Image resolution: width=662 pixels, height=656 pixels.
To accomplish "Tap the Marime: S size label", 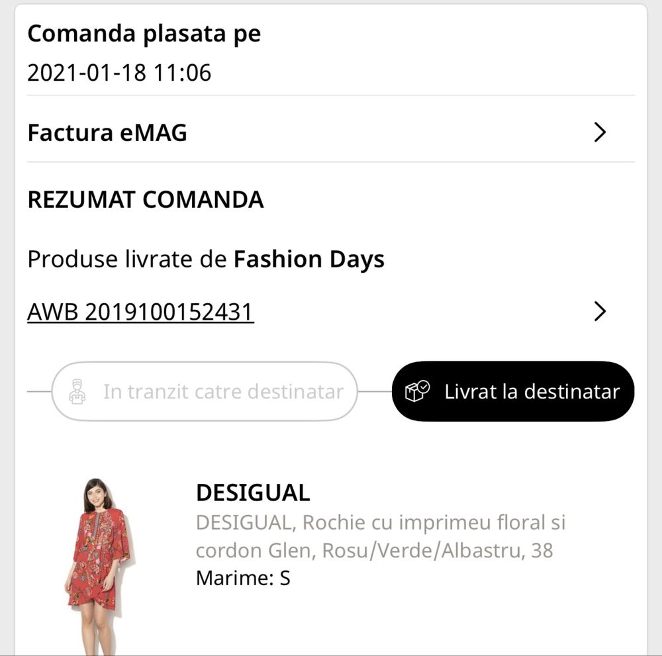I will (x=243, y=578).
